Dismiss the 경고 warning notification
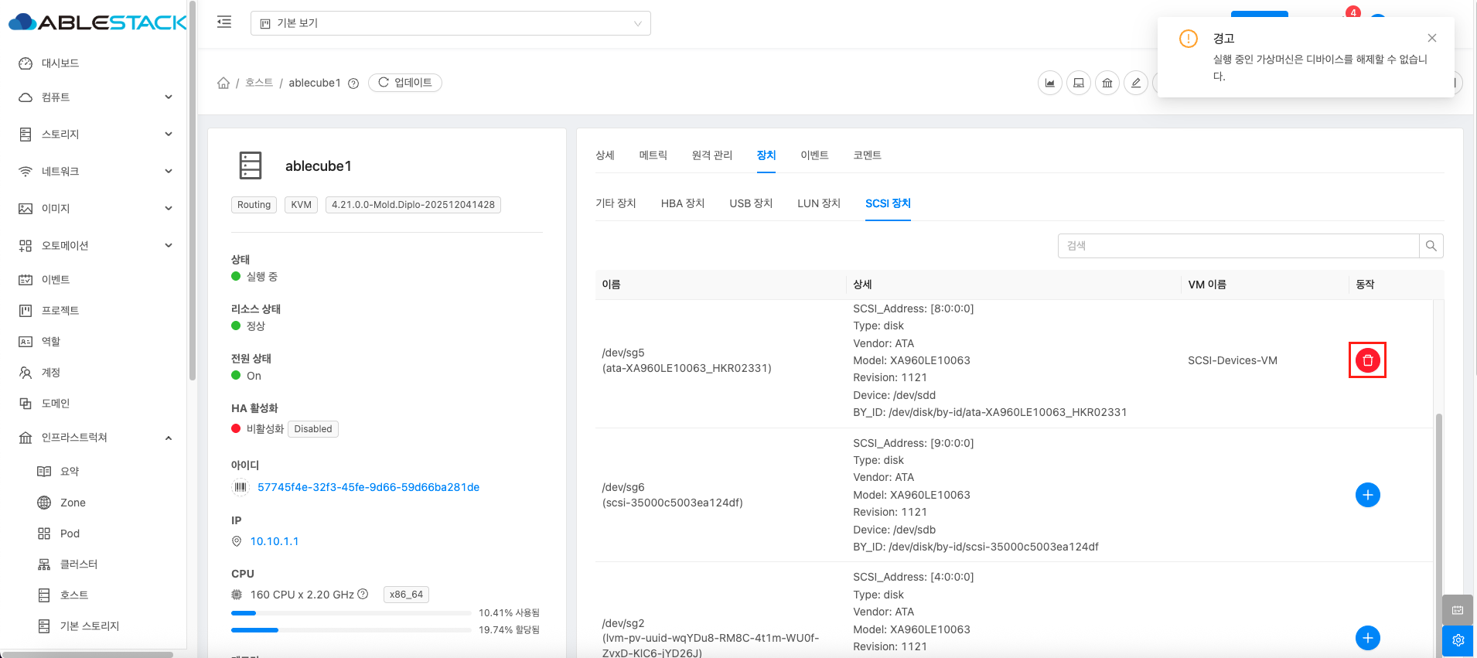Viewport: 1477px width, 658px height. 1431,38
